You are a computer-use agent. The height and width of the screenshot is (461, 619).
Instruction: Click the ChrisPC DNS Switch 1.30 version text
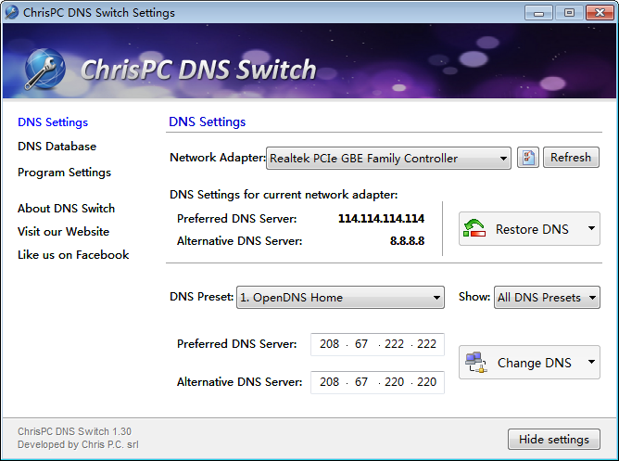tap(74, 431)
